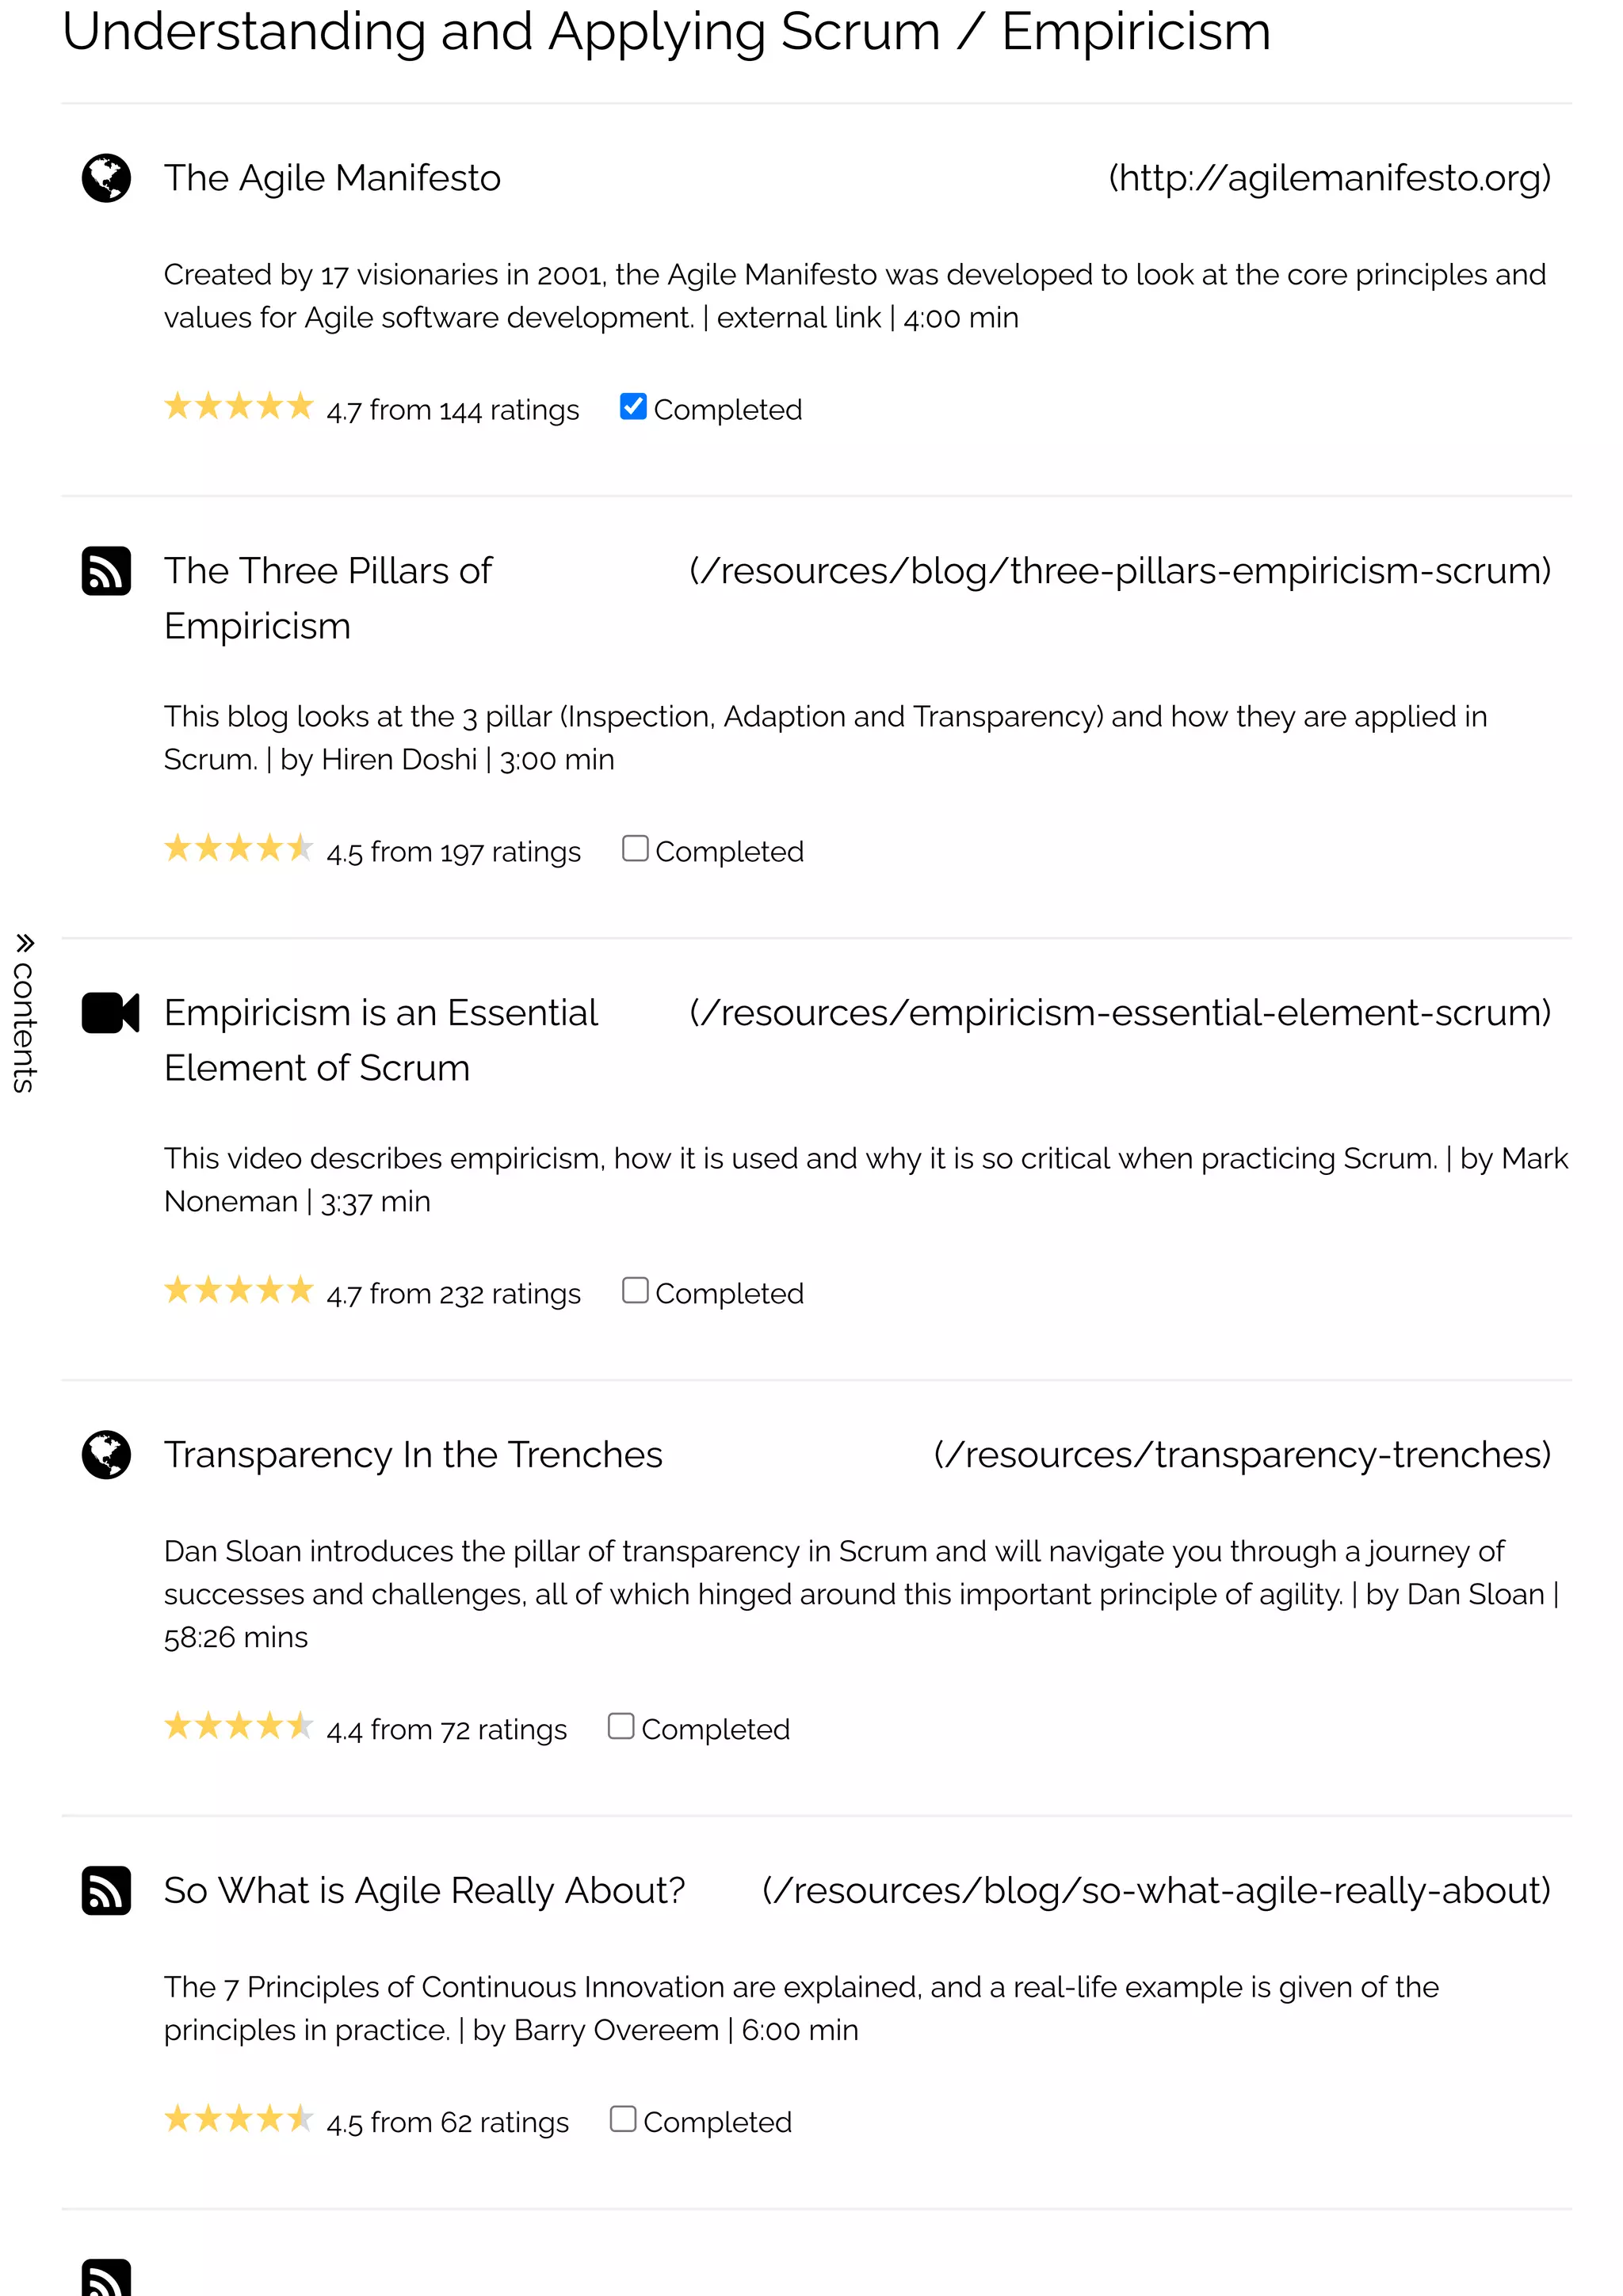This screenshot has height=2296, width=1623.
Task: Click globe icon beside The Agile Manifesto
Action: pyautogui.click(x=106, y=178)
